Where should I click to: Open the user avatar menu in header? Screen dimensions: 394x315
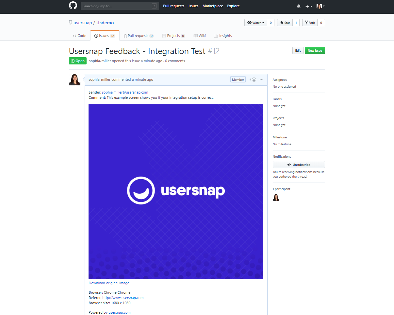(x=320, y=6)
